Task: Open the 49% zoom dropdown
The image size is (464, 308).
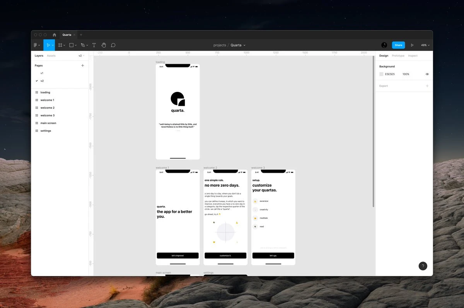Action: click(x=425, y=45)
